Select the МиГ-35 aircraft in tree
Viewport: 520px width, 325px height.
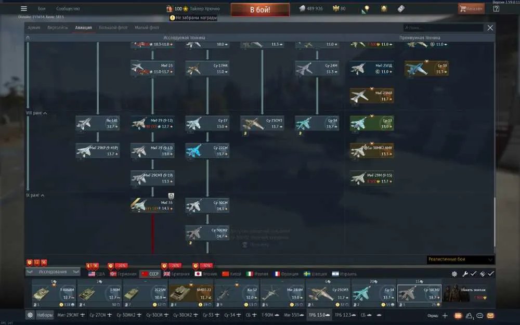click(x=152, y=205)
